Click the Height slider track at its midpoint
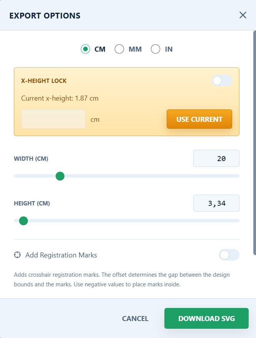256x338 pixels. (x=127, y=221)
